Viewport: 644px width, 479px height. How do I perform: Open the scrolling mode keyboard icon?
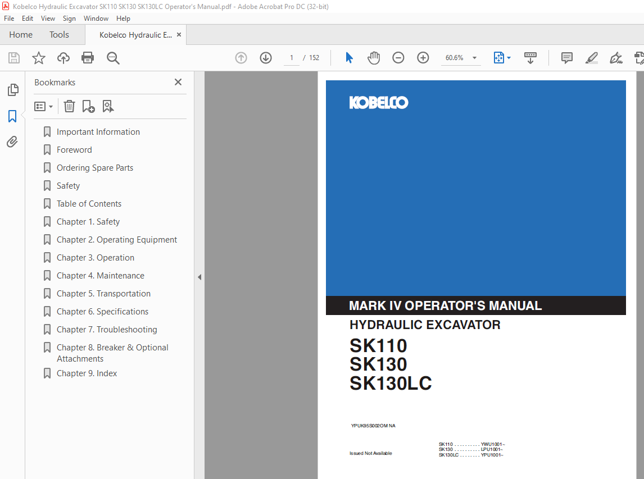[x=530, y=58]
